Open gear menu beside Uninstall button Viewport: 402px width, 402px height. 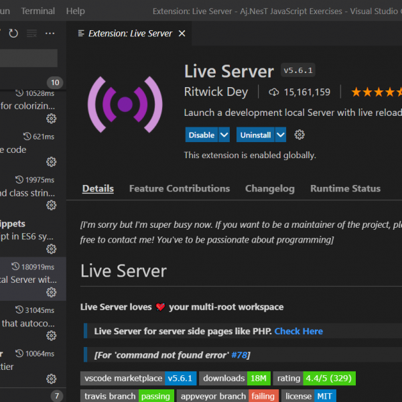299,135
